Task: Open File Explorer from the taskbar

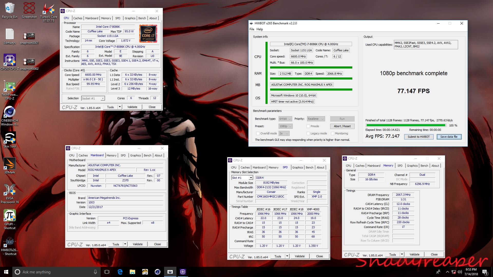Action: click(x=132, y=272)
